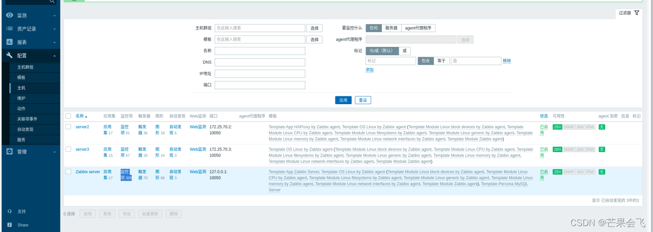Select 任何 under 要监控什么

click(x=373, y=28)
